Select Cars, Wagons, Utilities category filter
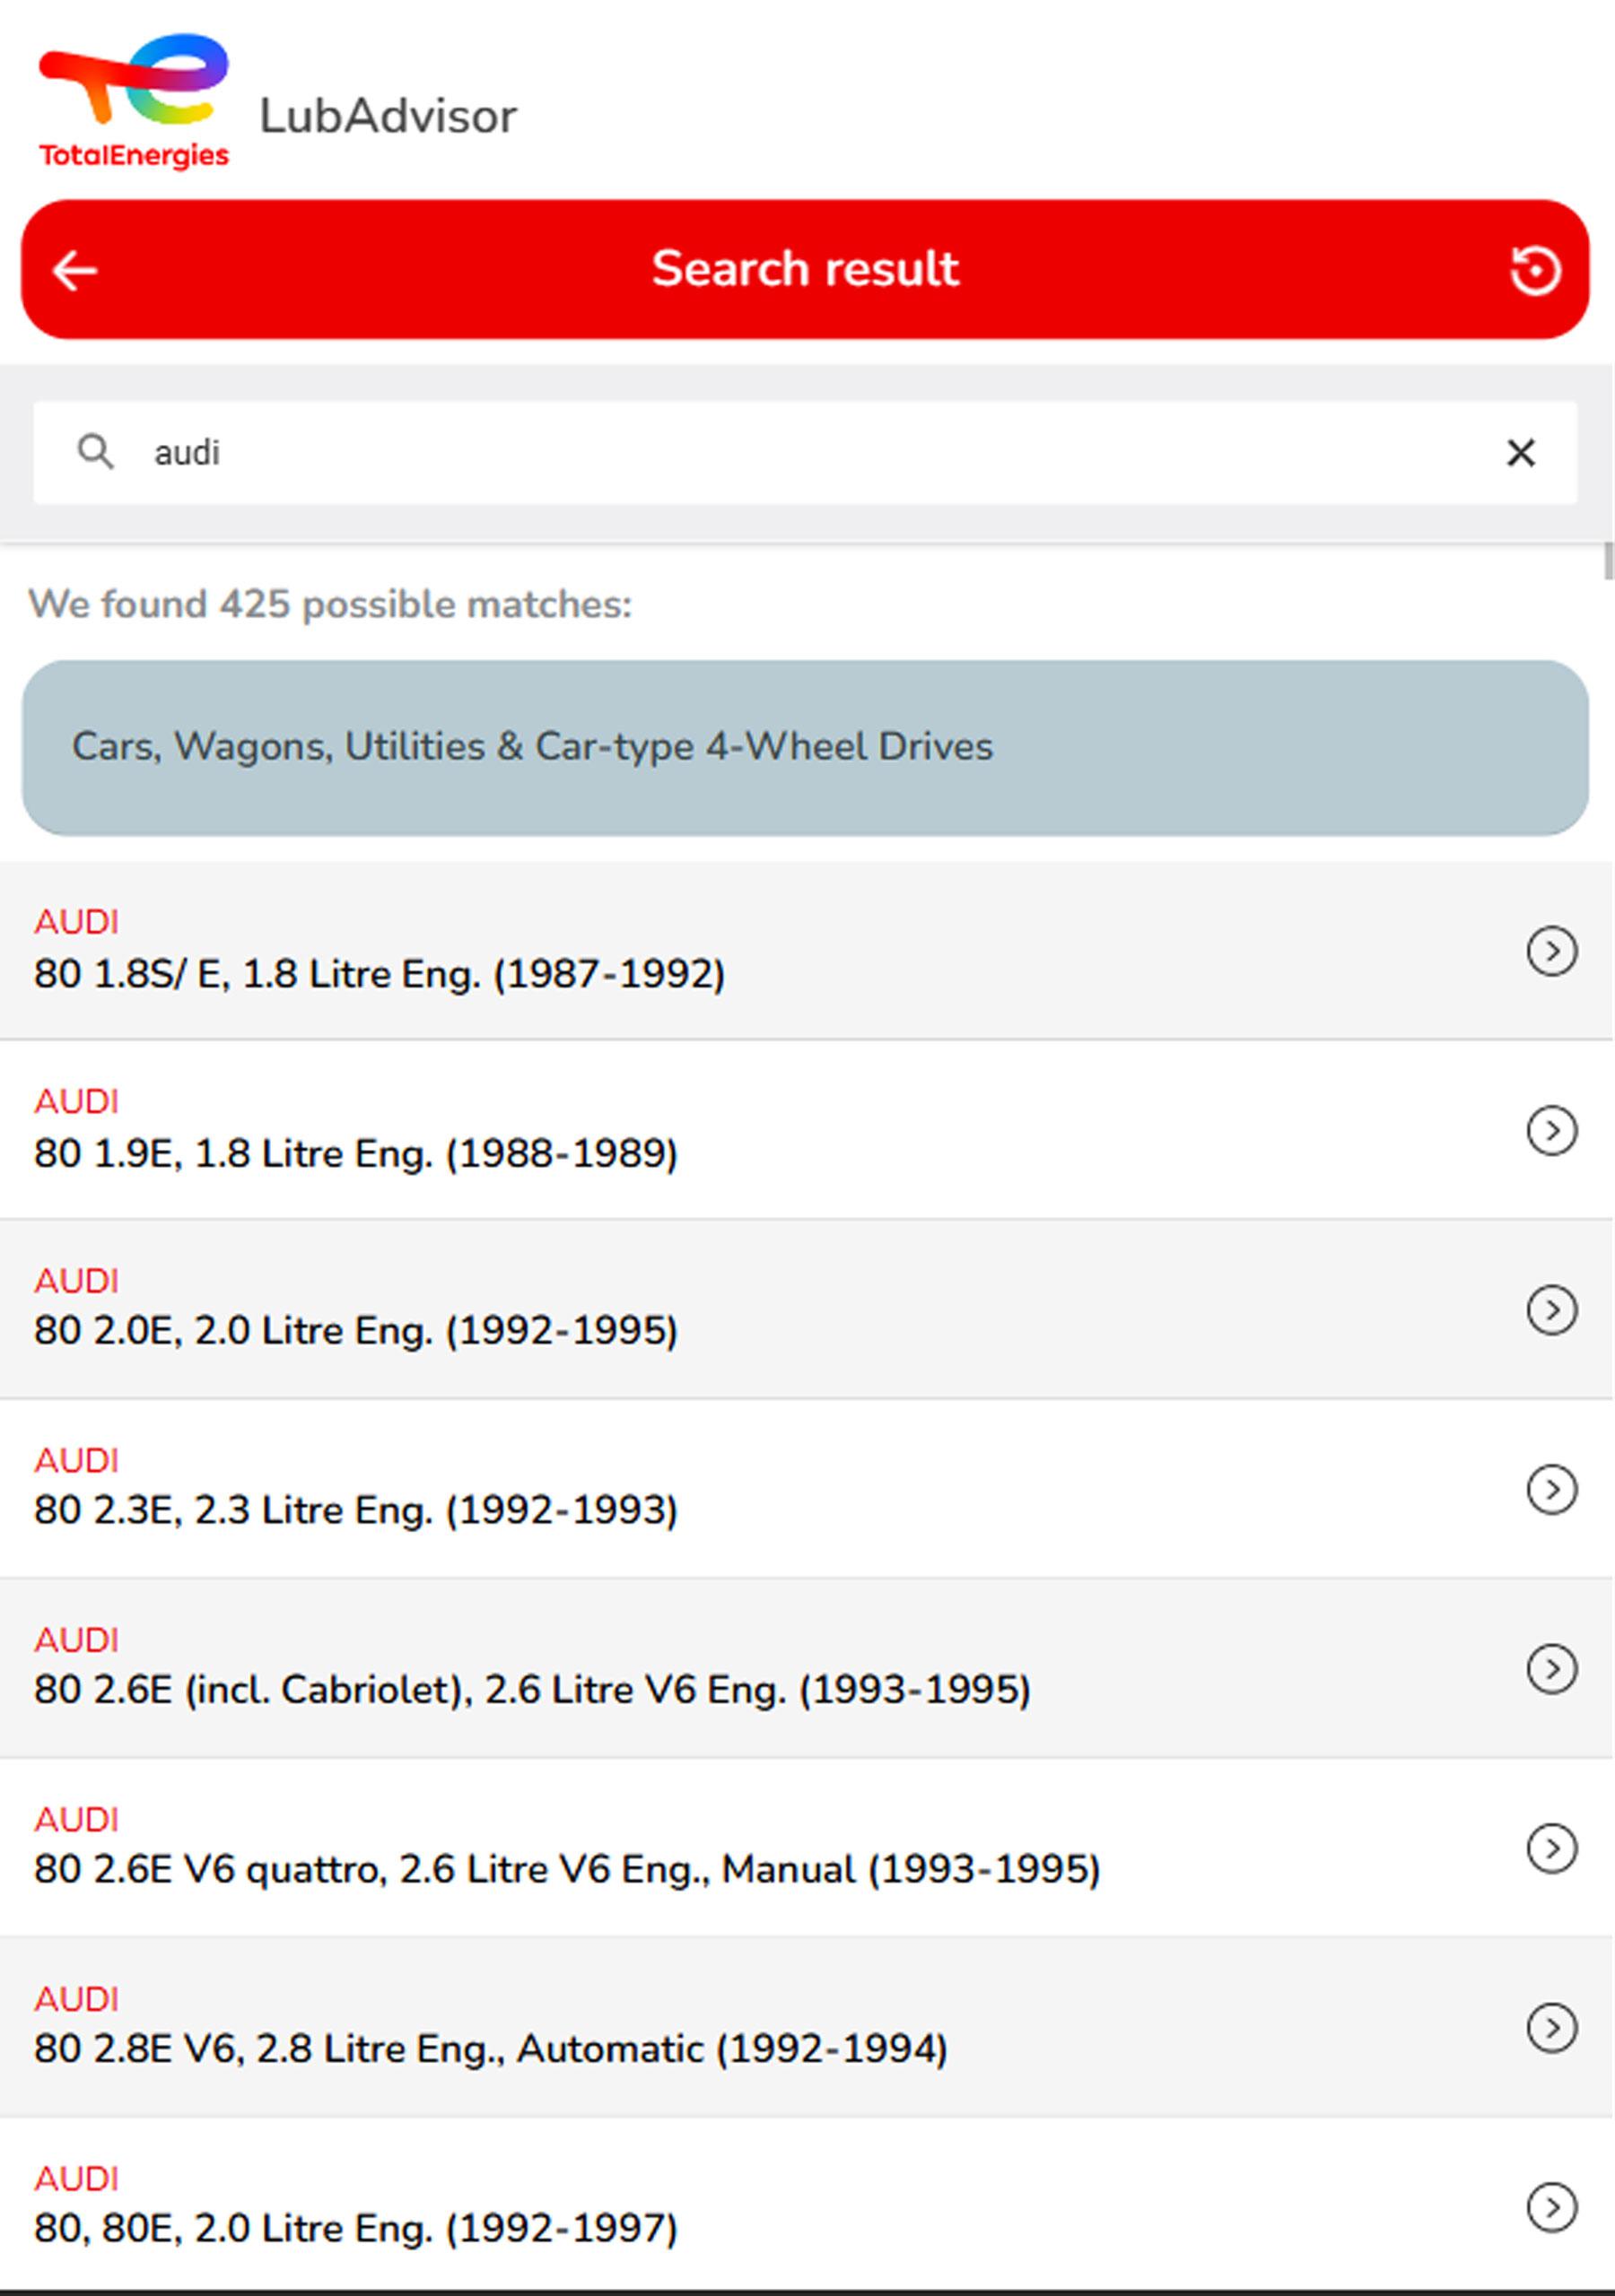1615x2296 pixels. [806, 747]
